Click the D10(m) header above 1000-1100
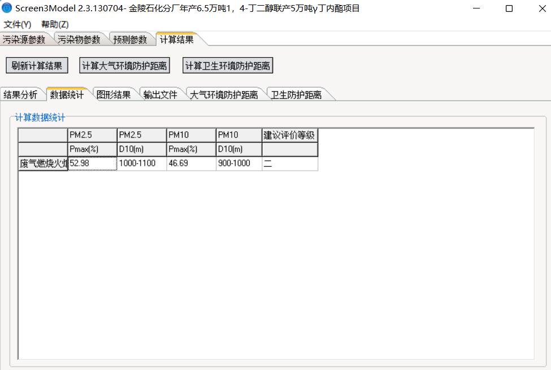551x370 pixels. [x=142, y=149]
